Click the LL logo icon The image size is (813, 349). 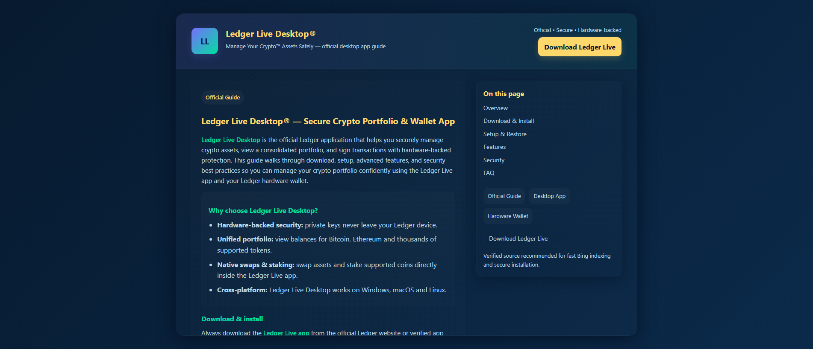(x=205, y=41)
